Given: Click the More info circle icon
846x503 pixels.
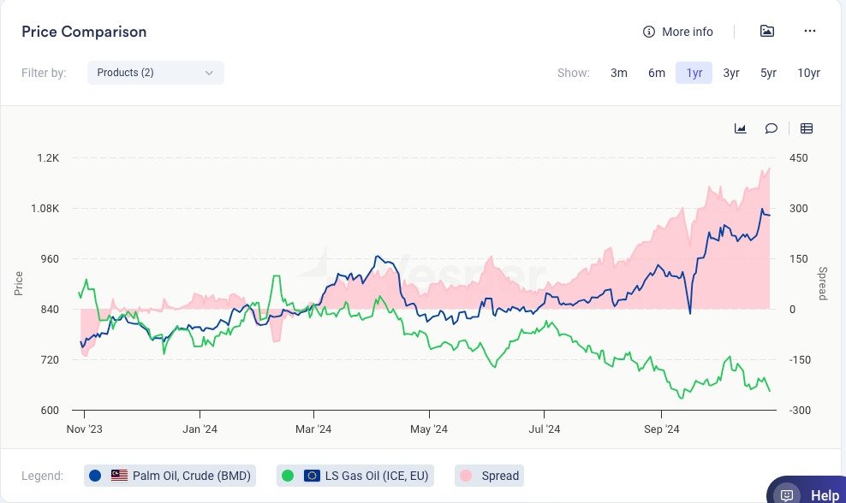Looking at the screenshot, I should [x=649, y=32].
